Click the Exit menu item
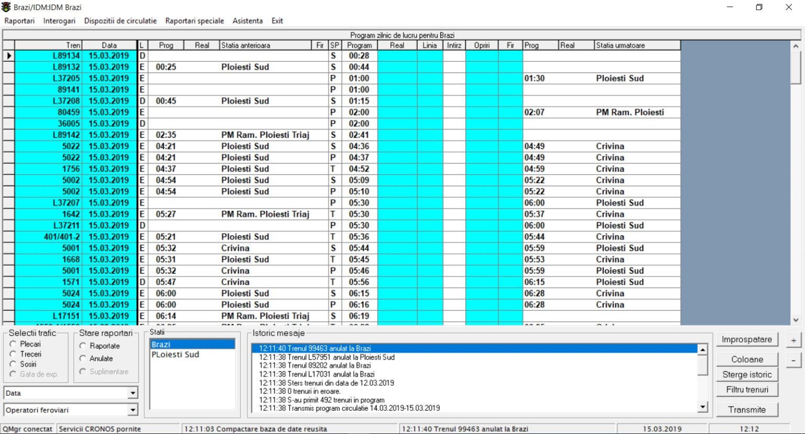Image resolution: width=805 pixels, height=434 pixels. pyautogui.click(x=277, y=21)
